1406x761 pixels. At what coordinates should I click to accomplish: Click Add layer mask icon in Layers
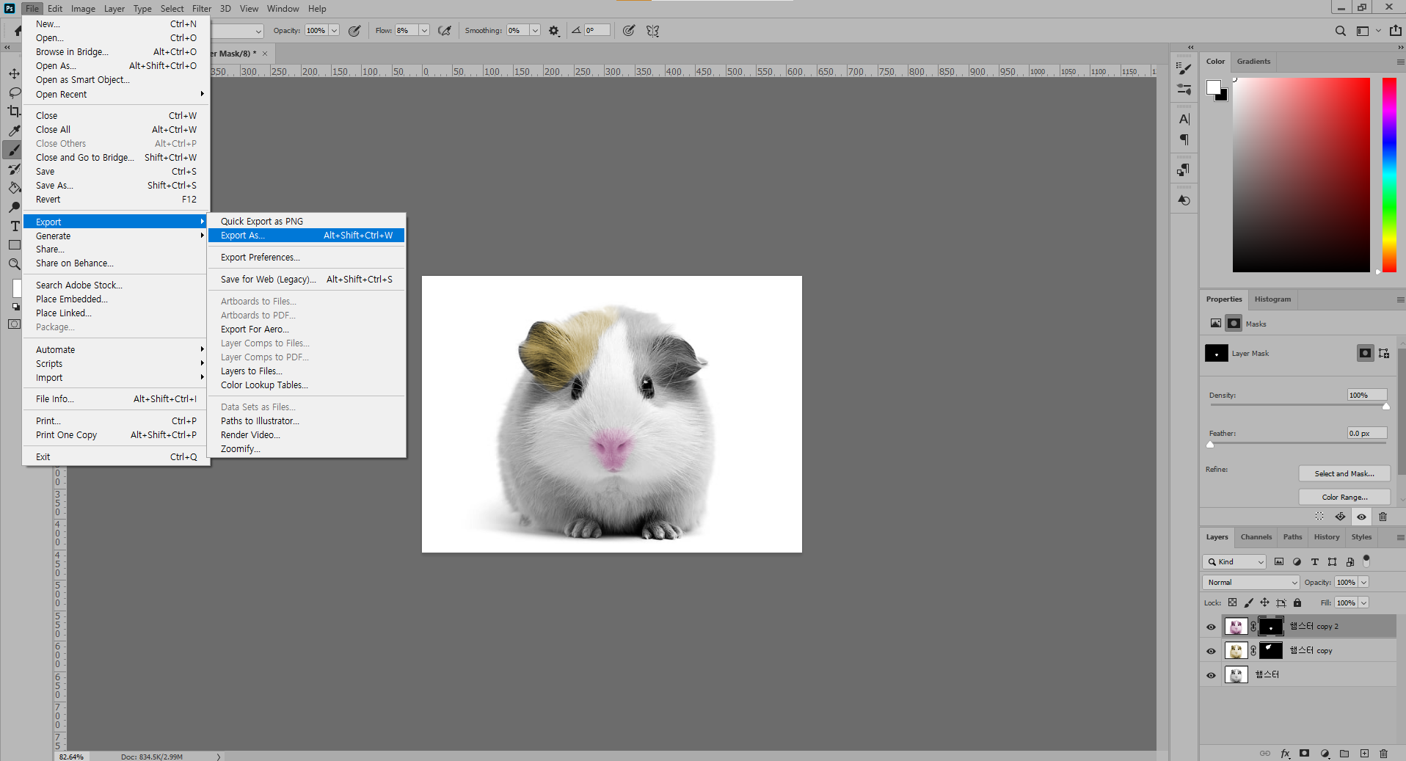point(1304,754)
